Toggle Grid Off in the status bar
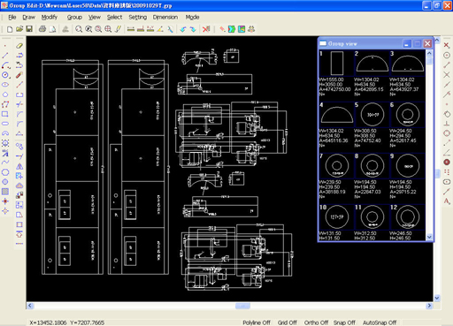This screenshot has height=326, width=453. (x=287, y=322)
